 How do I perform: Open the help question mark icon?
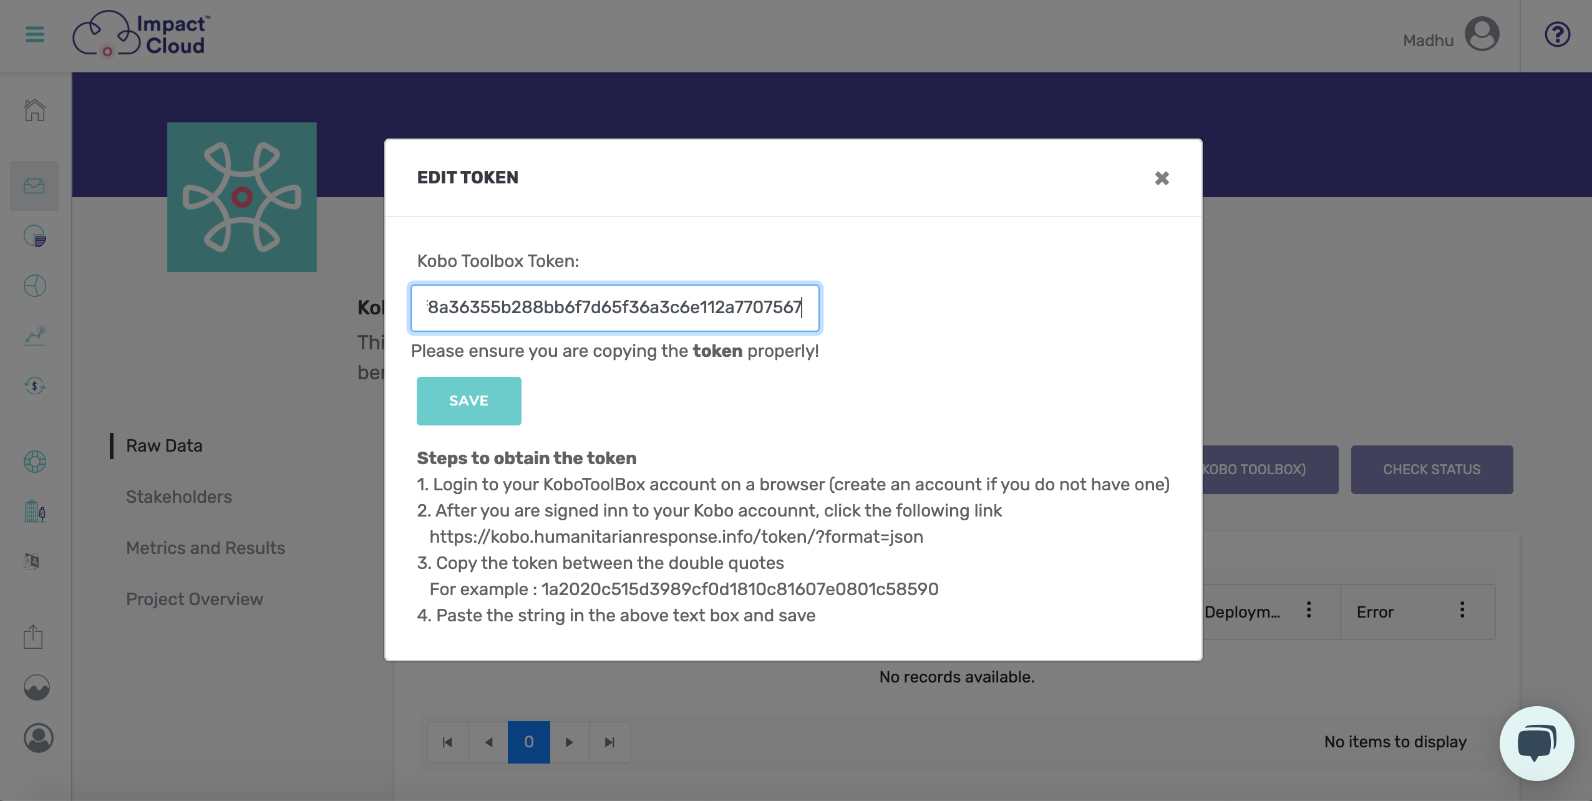tap(1557, 34)
